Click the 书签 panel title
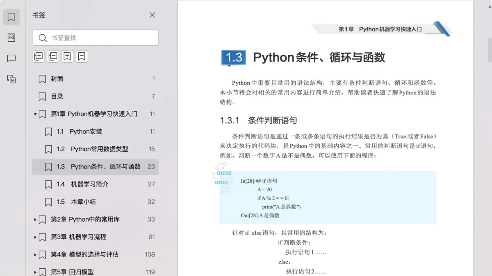492x276 pixels. tap(39, 15)
